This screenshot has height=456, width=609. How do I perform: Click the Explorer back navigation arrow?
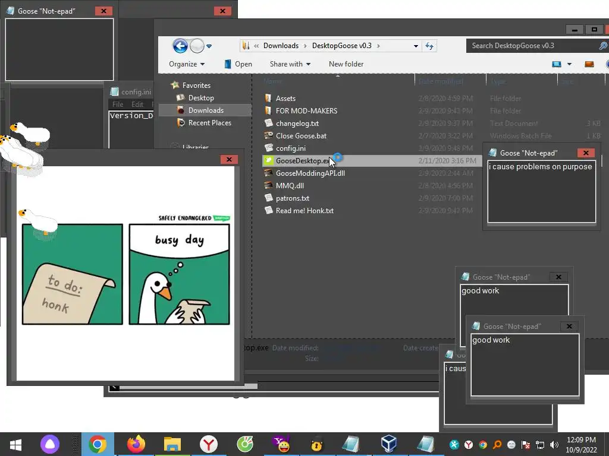pos(180,46)
